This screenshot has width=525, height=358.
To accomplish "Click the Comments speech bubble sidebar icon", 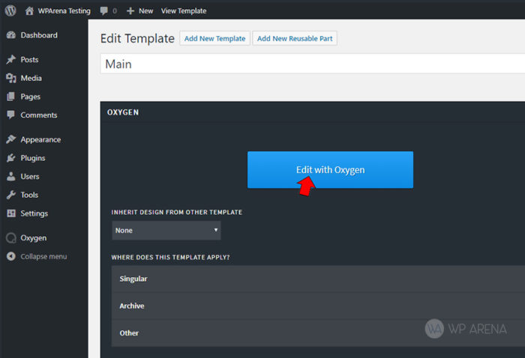I will [x=10, y=115].
